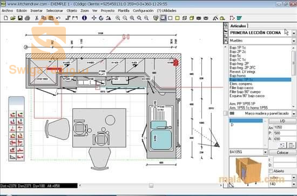Open the Objeto menu
The image size is (297, 196).
pos(72,11)
